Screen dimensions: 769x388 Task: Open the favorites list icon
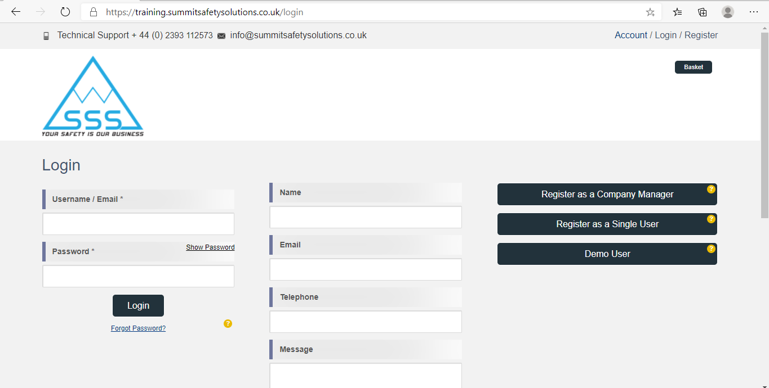(678, 12)
